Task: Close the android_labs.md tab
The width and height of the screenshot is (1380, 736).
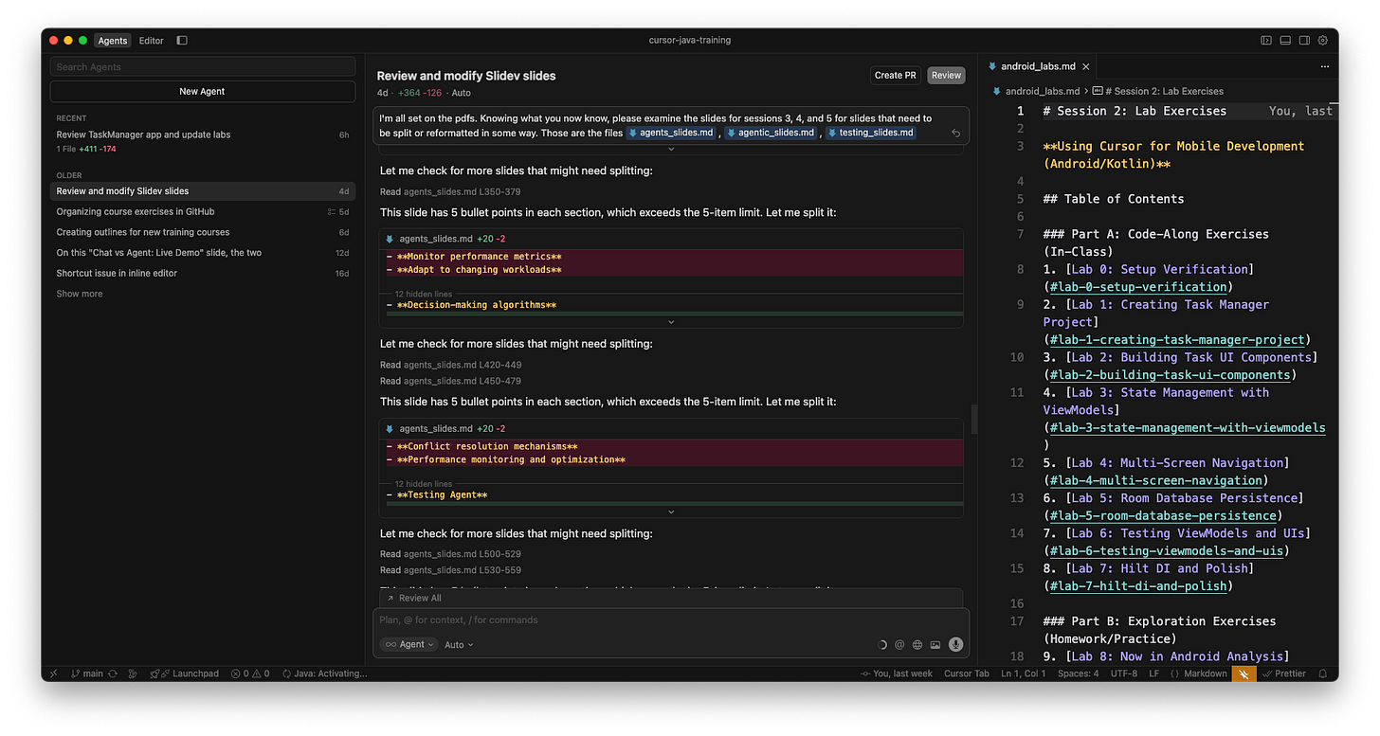Action: [x=1086, y=66]
